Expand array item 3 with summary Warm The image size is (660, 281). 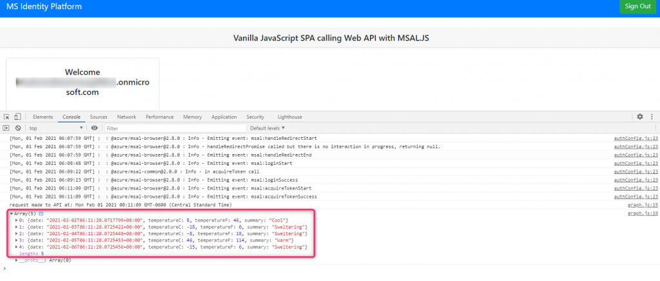pos(17,240)
